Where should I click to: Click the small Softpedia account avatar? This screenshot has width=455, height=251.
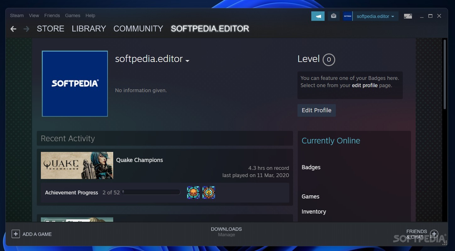[347, 16]
